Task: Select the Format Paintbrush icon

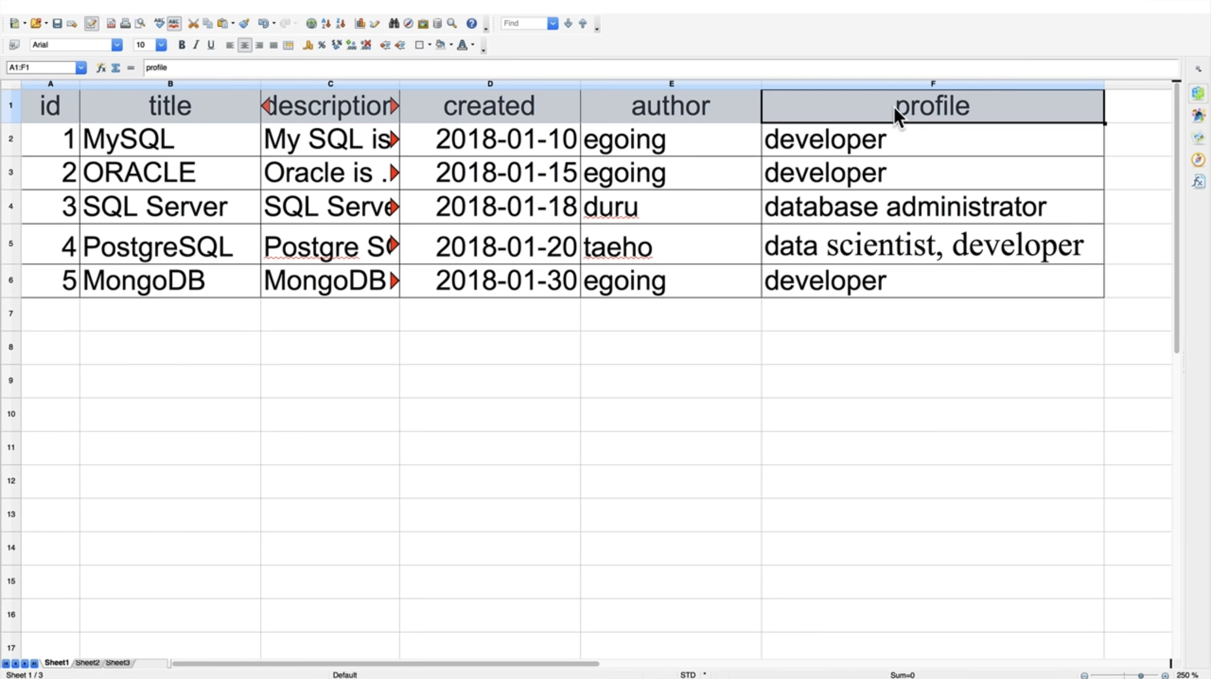Action: (243, 23)
